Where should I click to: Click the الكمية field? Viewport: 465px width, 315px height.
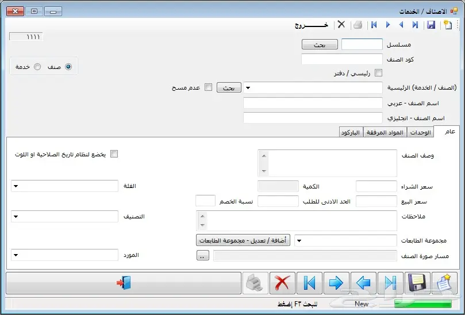[x=278, y=186]
